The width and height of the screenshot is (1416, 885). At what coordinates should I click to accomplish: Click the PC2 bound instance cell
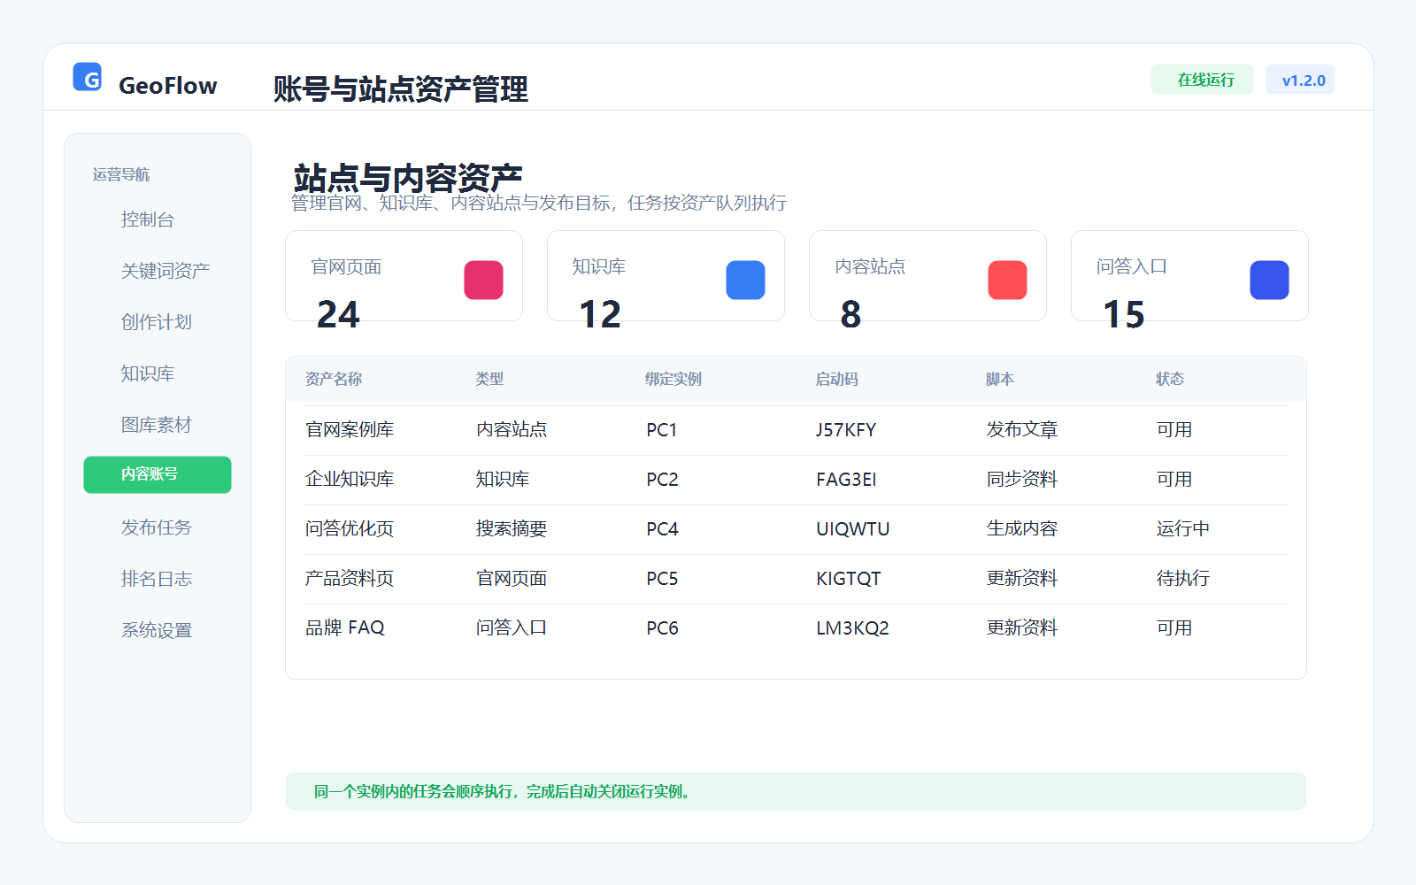coord(662,480)
